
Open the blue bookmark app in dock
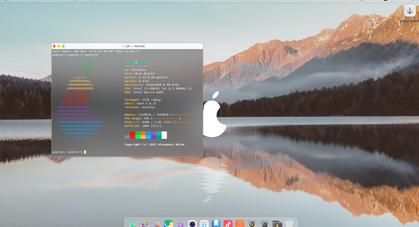pyautogui.click(x=216, y=224)
